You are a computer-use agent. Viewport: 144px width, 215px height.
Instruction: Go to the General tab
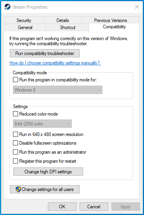pyautogui.click(x=25, y=27)
